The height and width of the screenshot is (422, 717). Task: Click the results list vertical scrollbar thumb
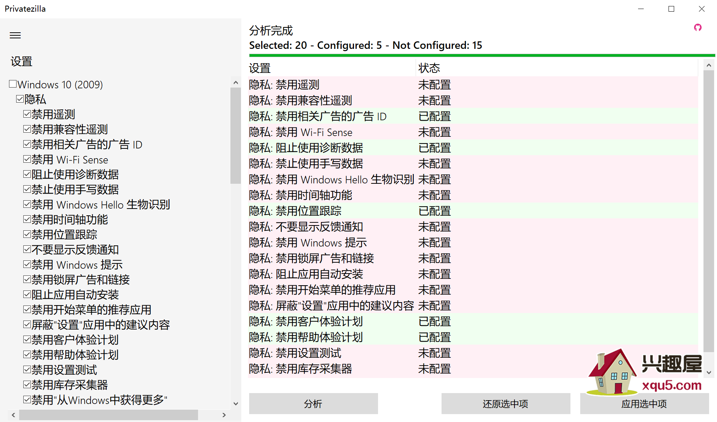(709, 211)
